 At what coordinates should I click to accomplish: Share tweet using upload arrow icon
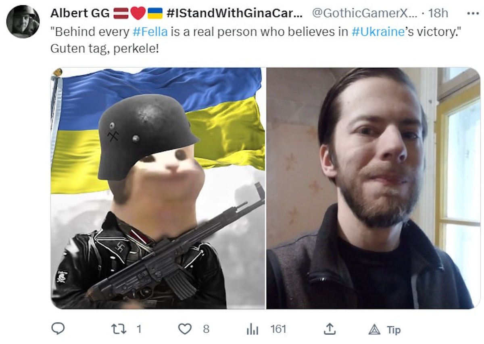pos(329,329)
